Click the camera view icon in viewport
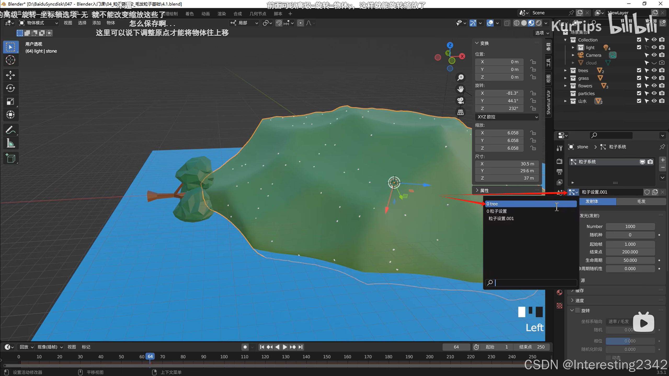The image size is (669, 376). pos(460,101)
